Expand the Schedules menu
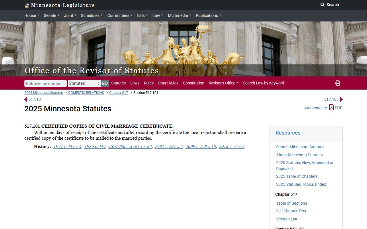Image resolution: width=367 pixels, height=229 pixels. 92,15
